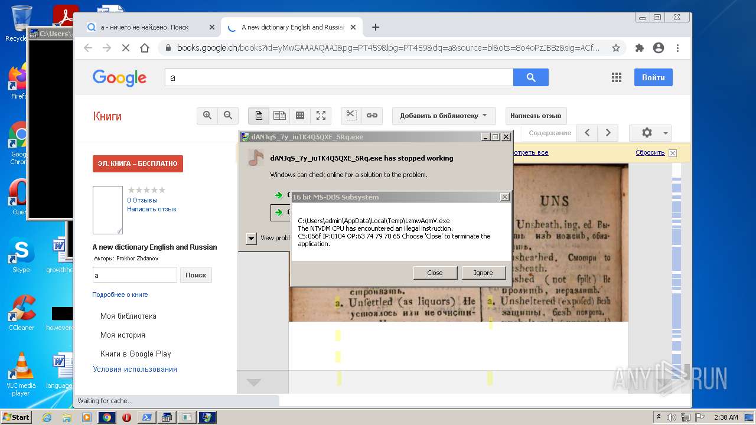Navigate back in Chrome

pos(88,48)
